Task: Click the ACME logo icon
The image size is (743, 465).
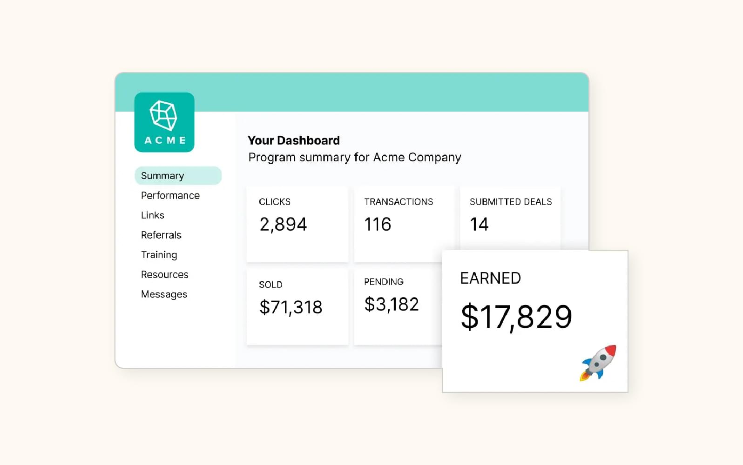Action: click(x=164, y=122)
